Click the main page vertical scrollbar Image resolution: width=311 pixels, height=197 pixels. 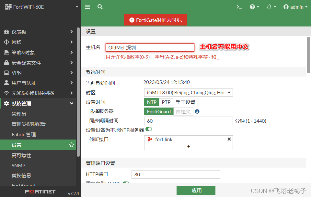pyautogui.click(x=308, y=55)
